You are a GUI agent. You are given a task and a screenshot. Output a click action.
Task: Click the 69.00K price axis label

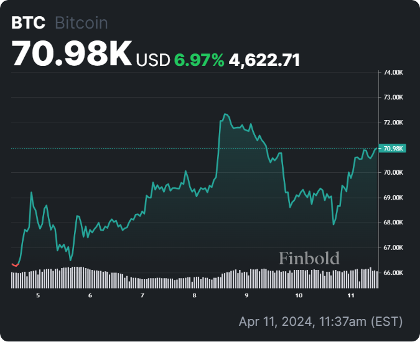(394, 198)
